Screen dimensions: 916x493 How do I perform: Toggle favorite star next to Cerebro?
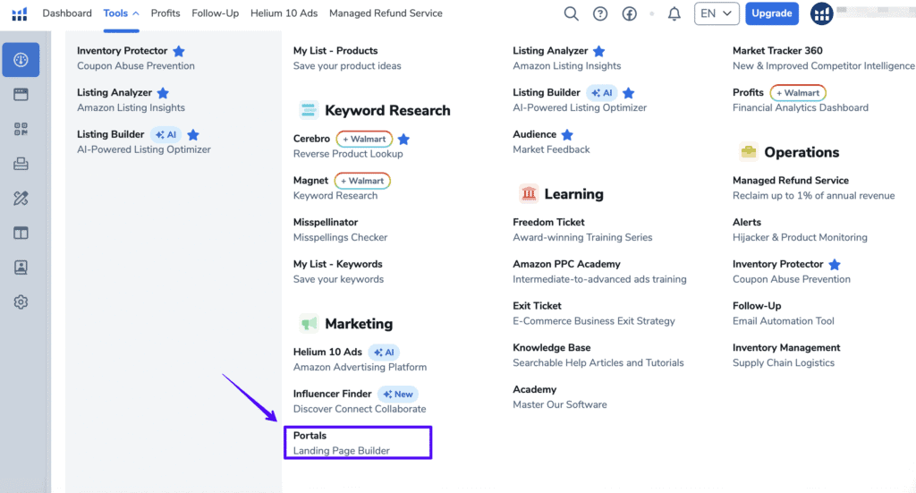pos(403,140)
